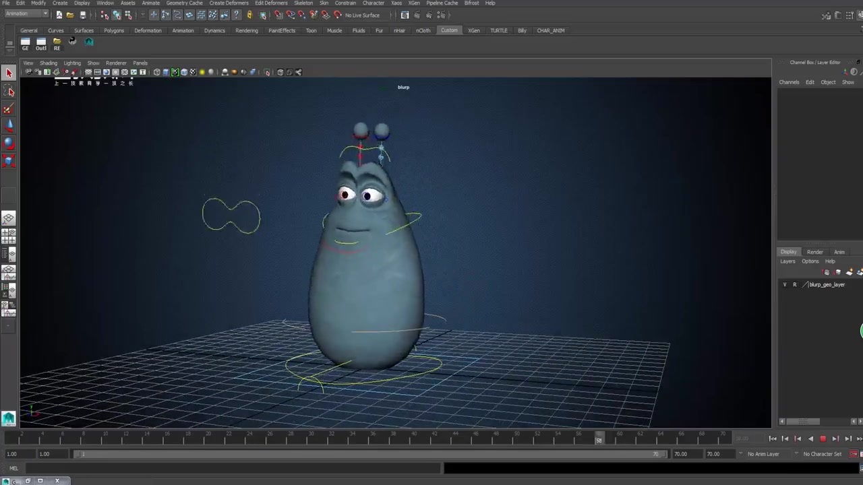This screenshot has width=863, height=485.
Task: Click the Move tool in toolbox
Action: tap(9, 126)
